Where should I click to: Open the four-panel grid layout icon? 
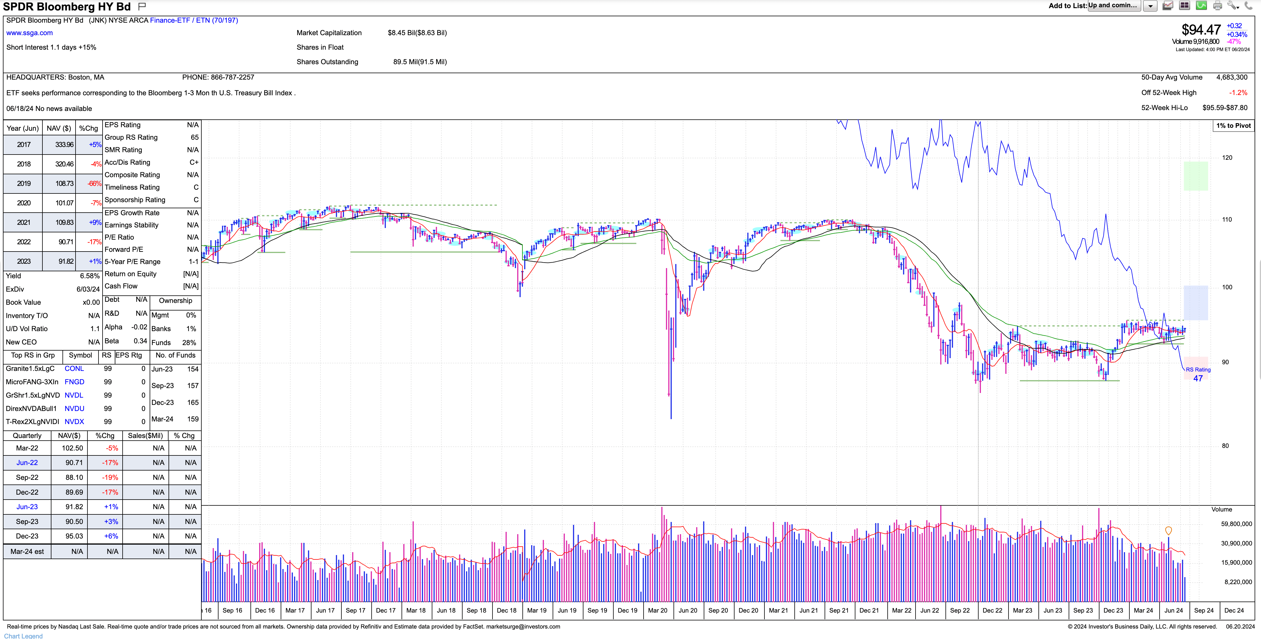click(x=1184, y=6)
